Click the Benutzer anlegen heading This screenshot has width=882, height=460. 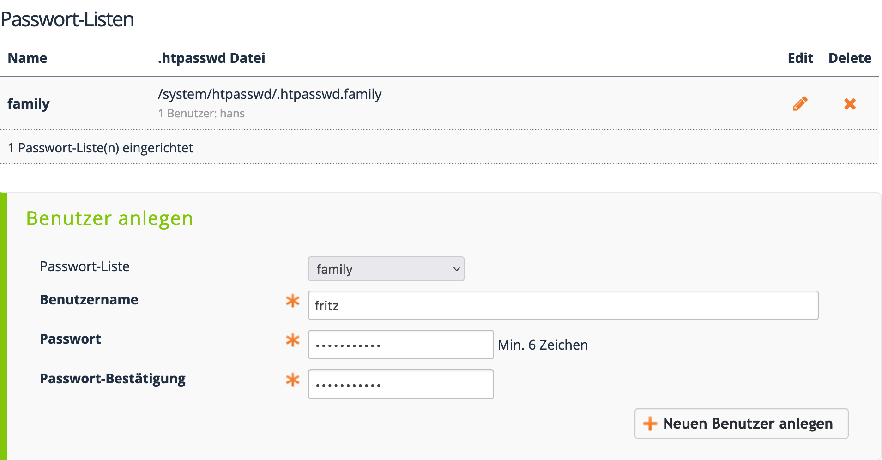(x=109, y=218)
